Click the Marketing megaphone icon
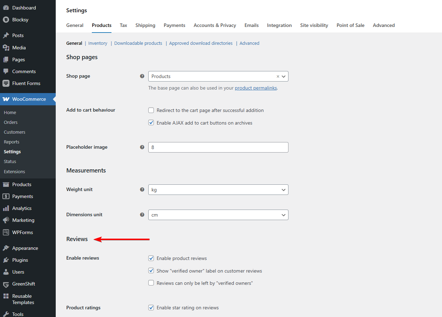 pyautogui.click(x=6, y=220)
